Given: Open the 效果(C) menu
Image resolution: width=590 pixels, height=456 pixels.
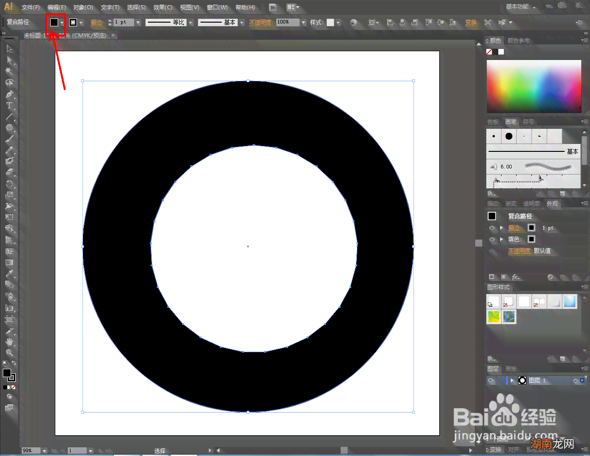Looking at the screenshot, I should (x=163, y=7).
